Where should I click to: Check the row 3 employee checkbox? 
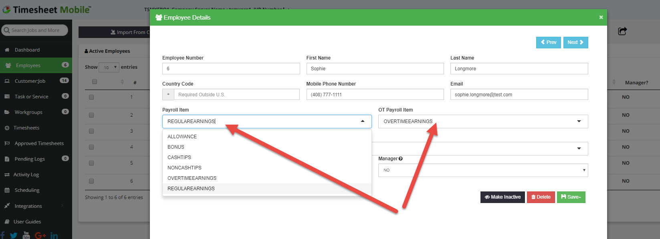click(91, 131)
